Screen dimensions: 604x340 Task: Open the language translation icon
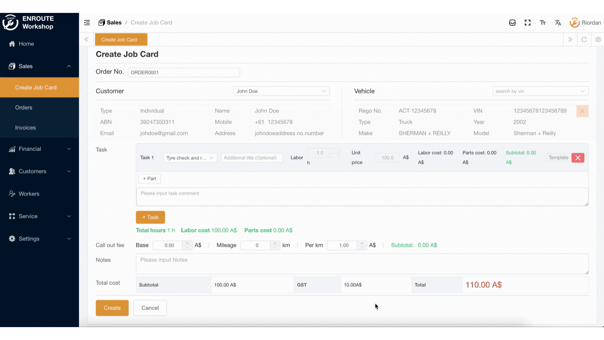click(x=558, y=22)
